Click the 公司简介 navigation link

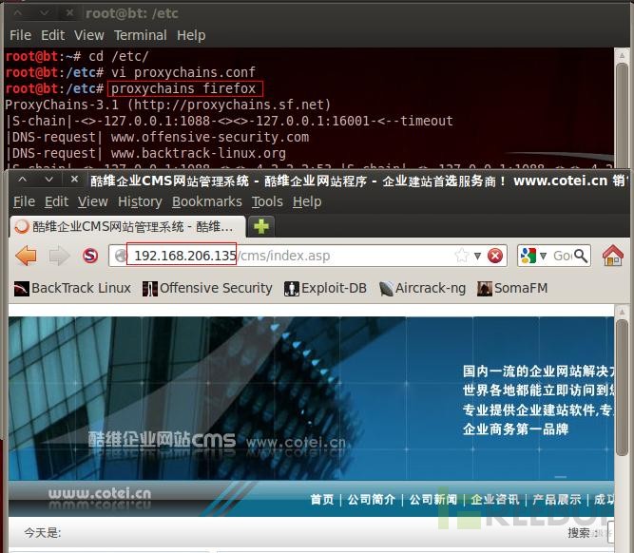click(x=372, y=500)
